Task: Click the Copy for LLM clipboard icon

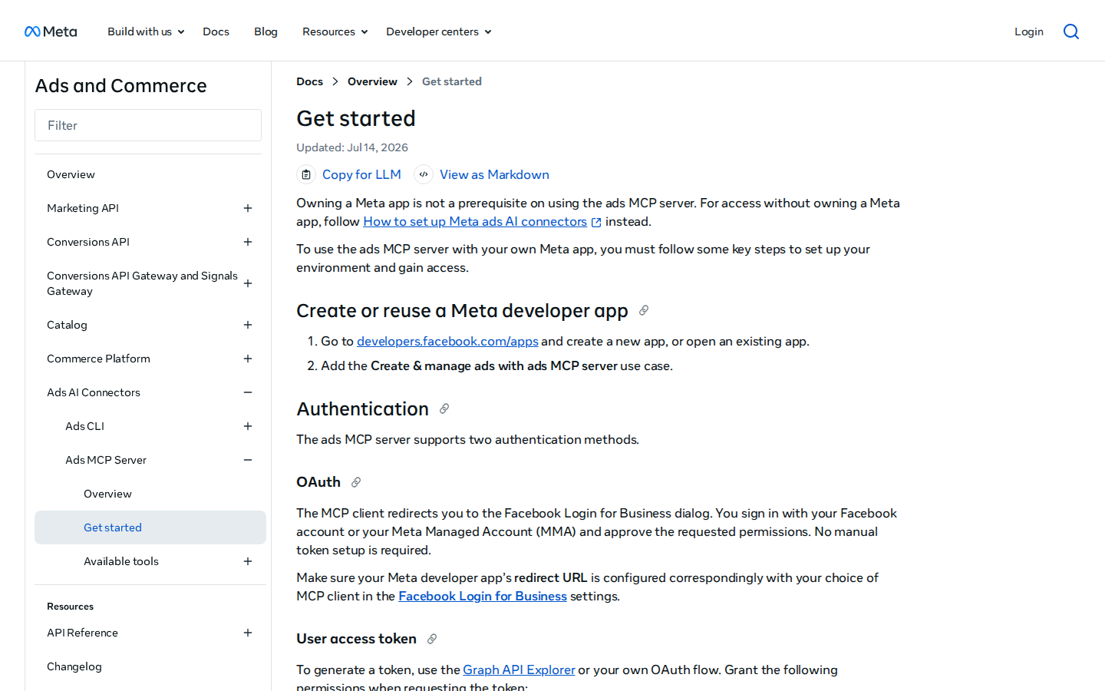Action: tap(306, 174)
